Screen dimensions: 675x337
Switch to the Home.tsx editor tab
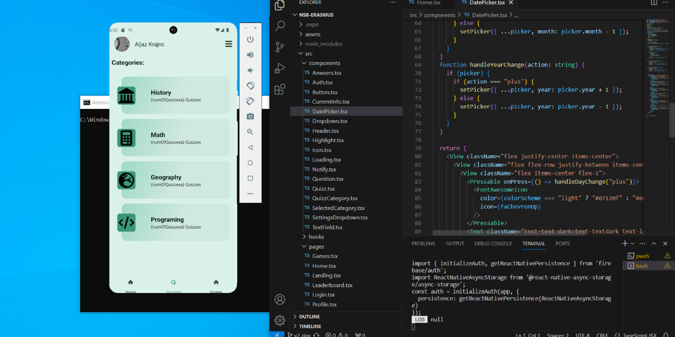coord(428,3)
